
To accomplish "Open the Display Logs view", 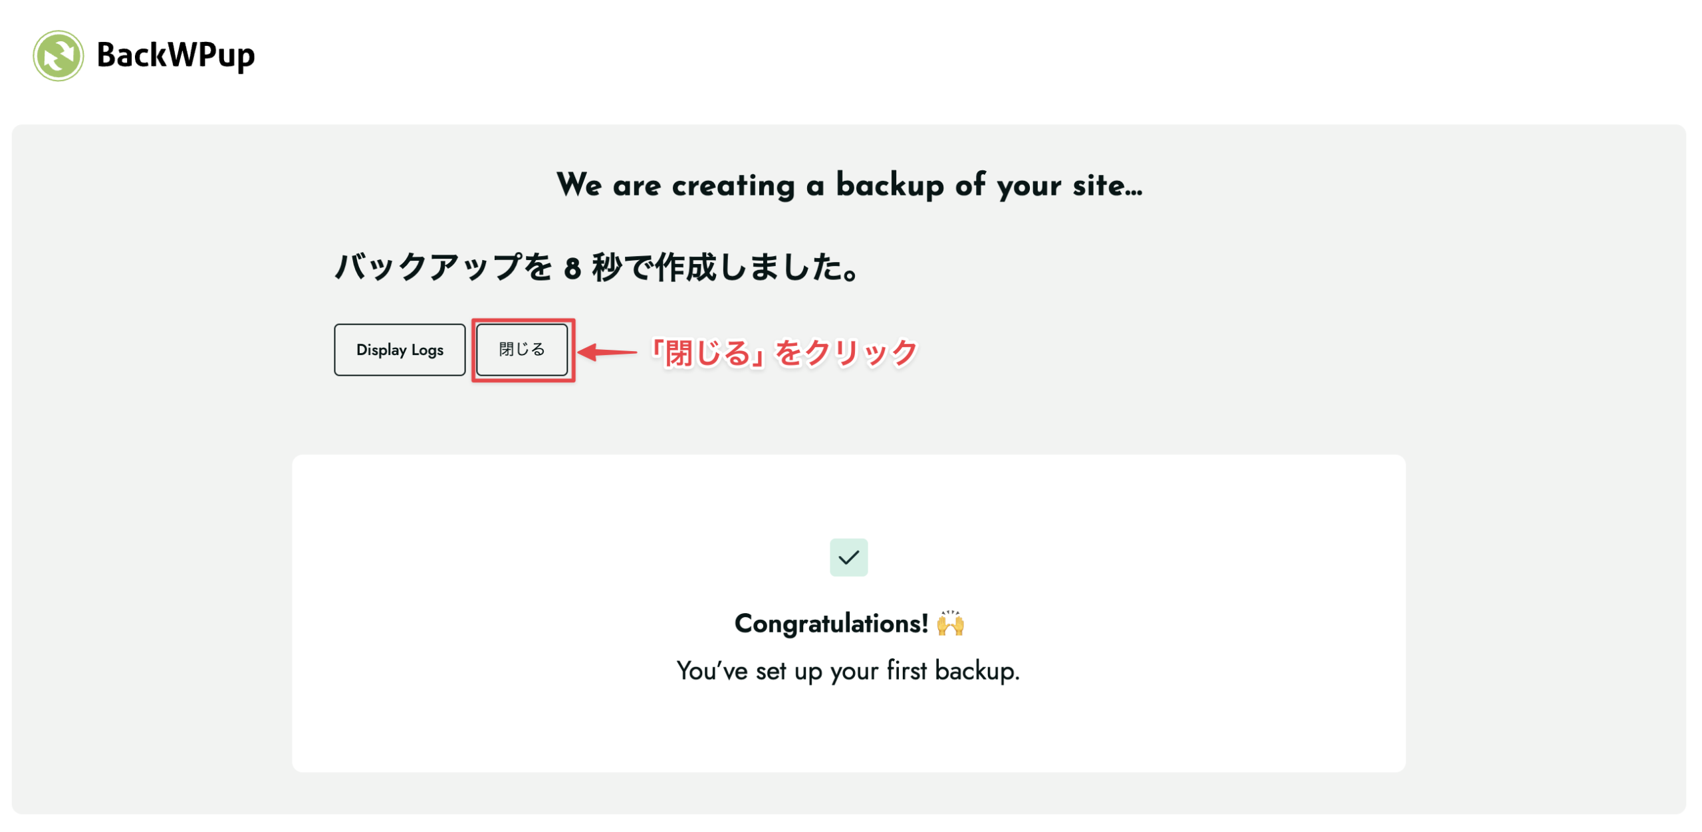I will tap(400, 350).
